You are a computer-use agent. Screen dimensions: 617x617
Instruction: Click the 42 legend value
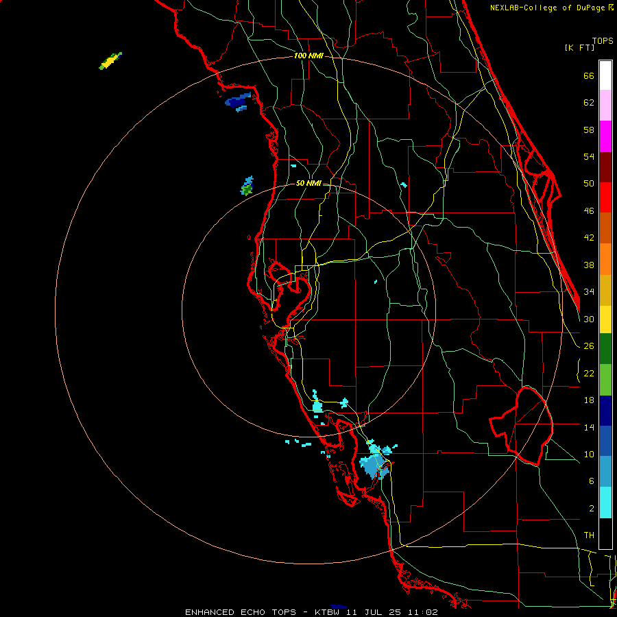589,237
